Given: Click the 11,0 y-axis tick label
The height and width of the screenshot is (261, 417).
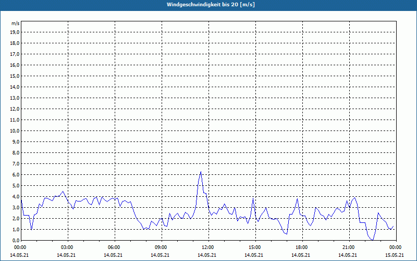Looking at the screenshot, I should (x=15, y=120).
